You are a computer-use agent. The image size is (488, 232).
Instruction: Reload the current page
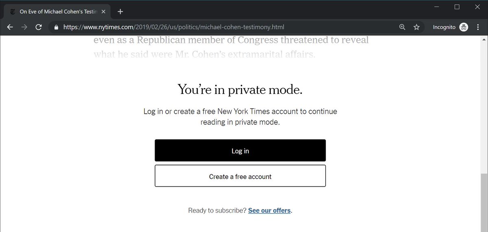(39, 27)
